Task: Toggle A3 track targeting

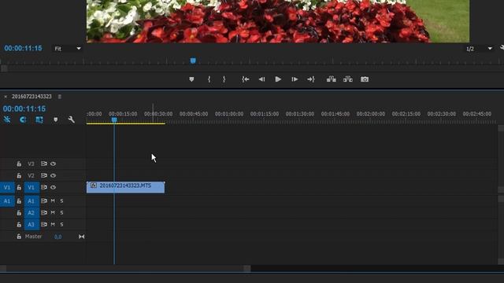Action: pyautogui.click(x=31, y=225)
